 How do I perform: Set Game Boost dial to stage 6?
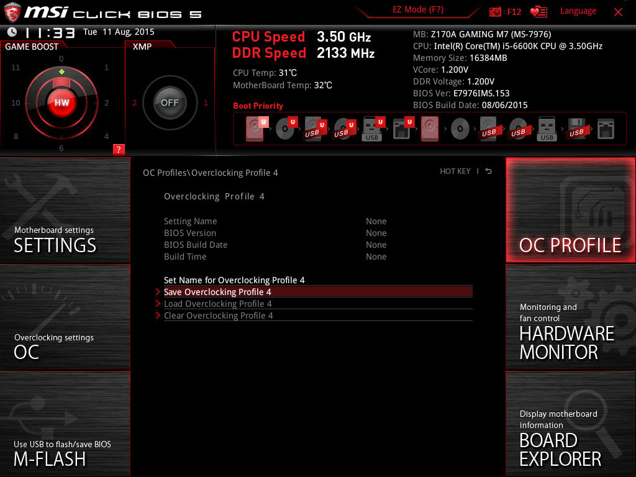coord(61,148)
